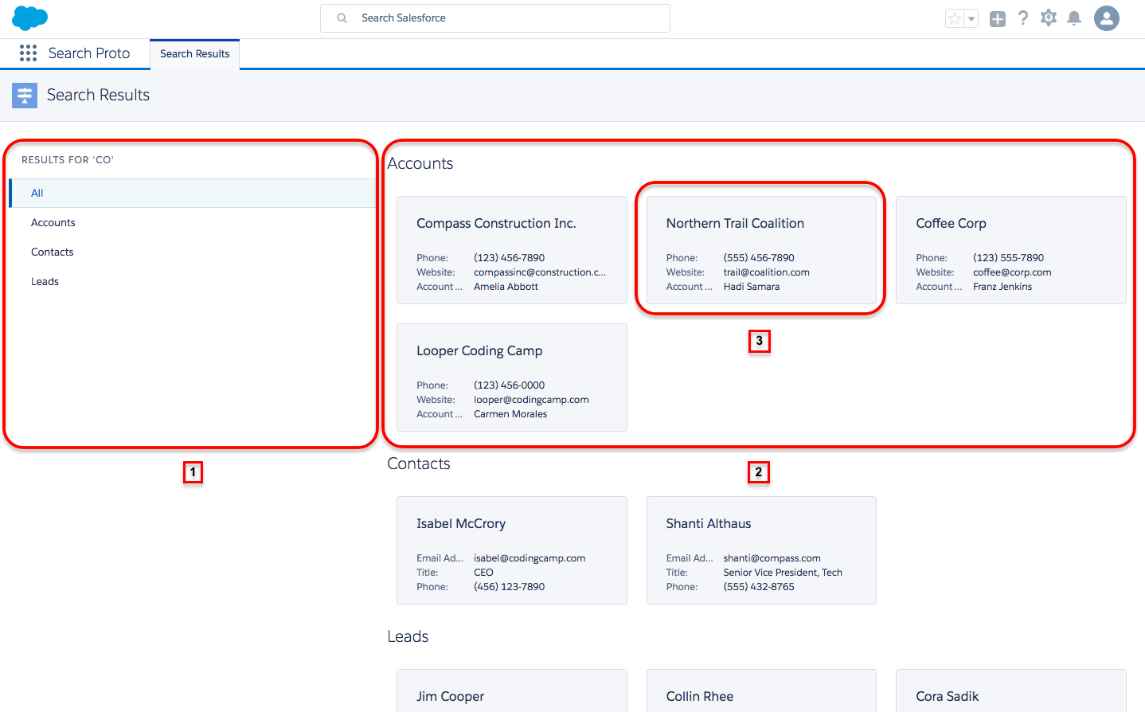The image size is (1145, 712).
Task: Open the Compass Construction Inc. account
Action: pos(496,224)
